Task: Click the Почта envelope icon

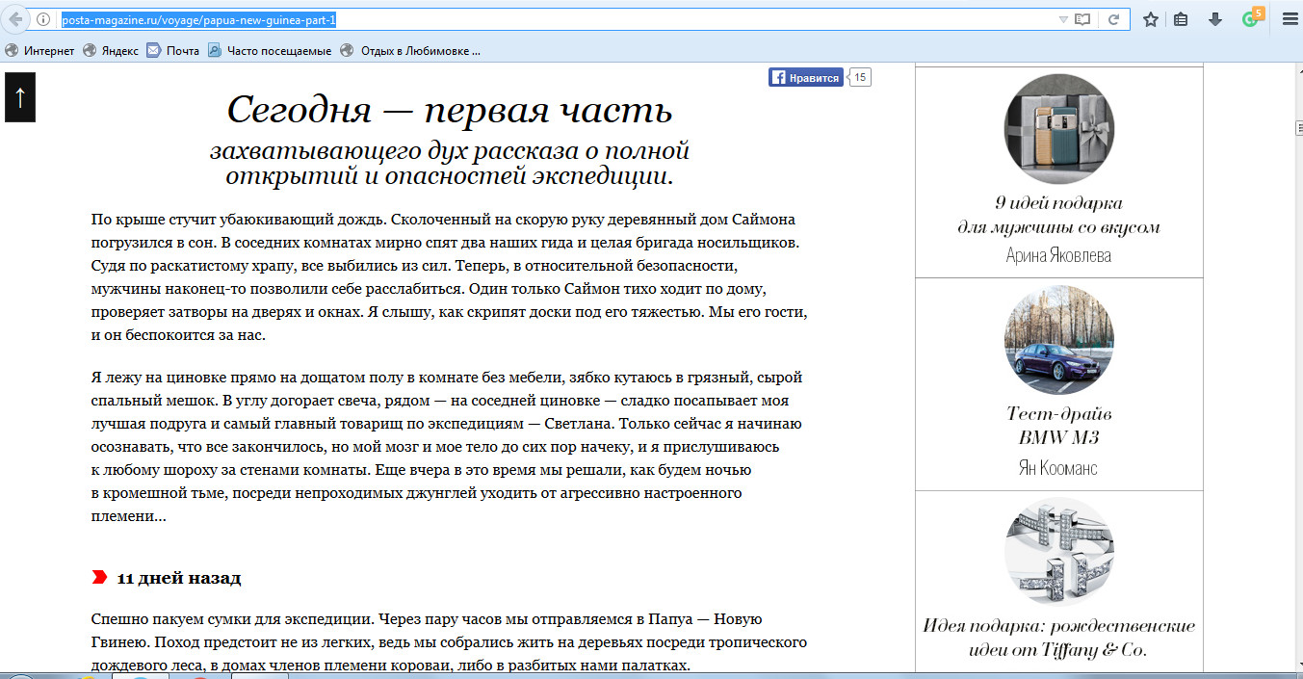Action: point(154,51)
